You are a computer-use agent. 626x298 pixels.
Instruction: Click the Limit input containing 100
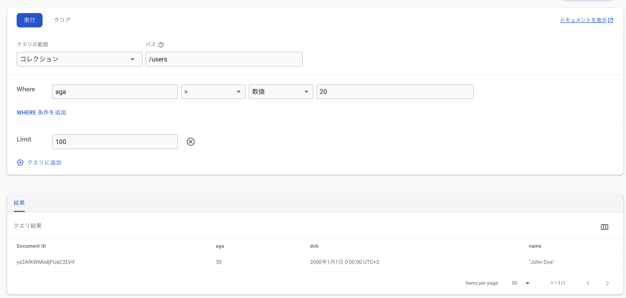(115, 142)
